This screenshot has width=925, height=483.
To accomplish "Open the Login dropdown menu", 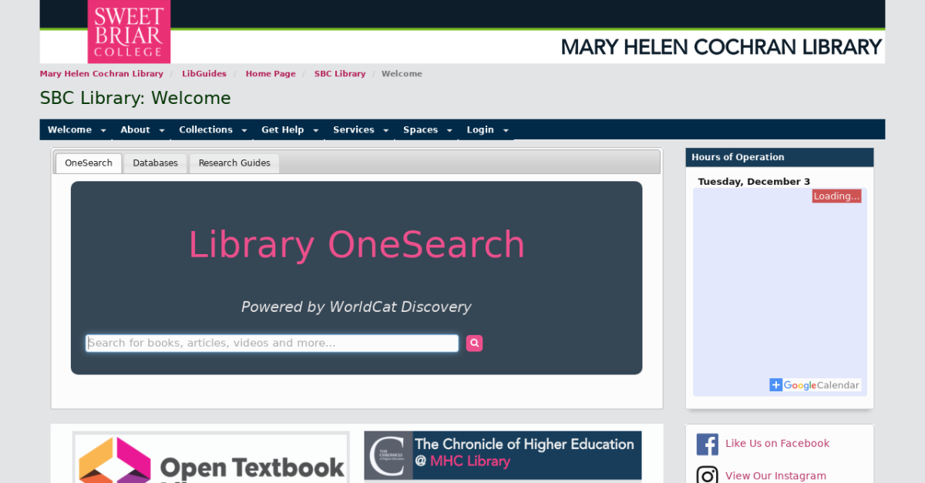I will pos(486,130).
